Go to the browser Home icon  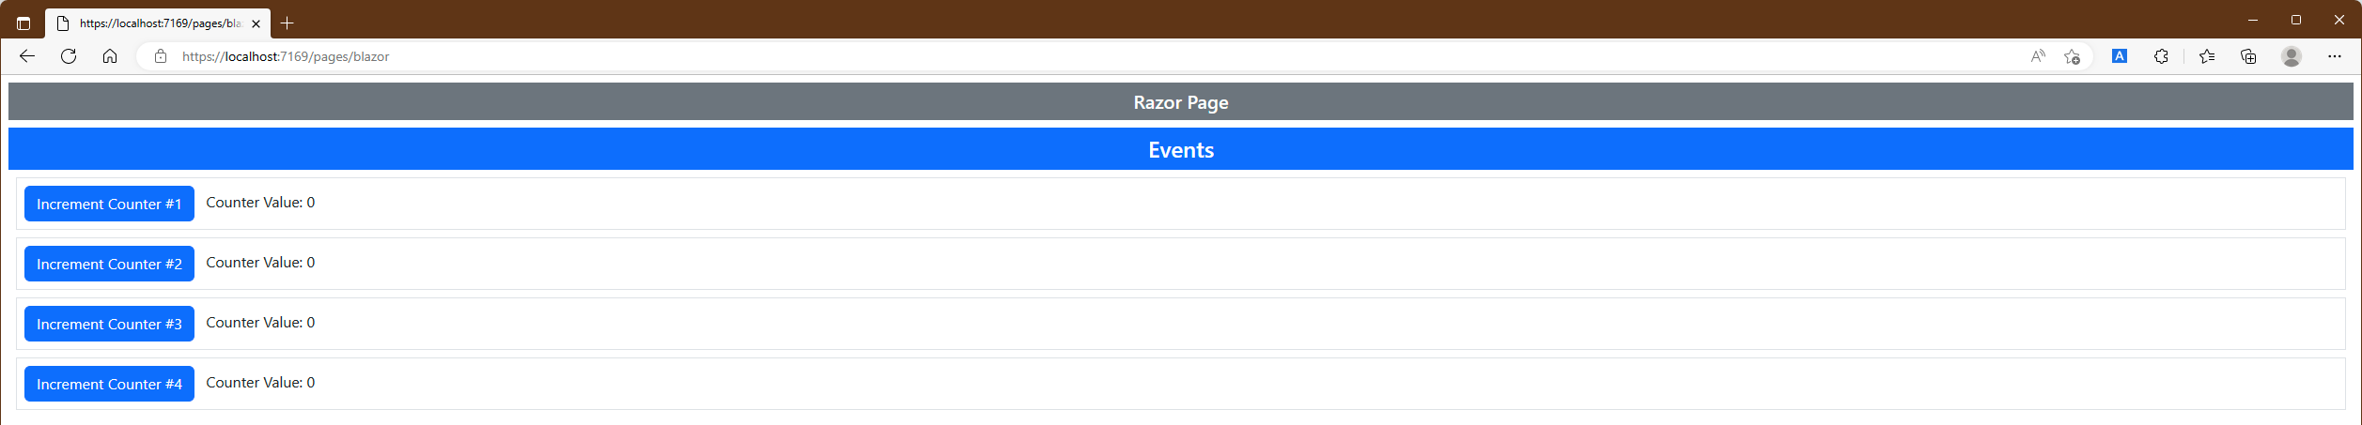(110, 56)
